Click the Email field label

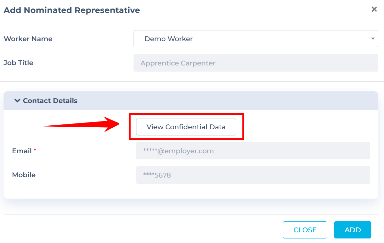pyautogui.click(x=22, y=151)
